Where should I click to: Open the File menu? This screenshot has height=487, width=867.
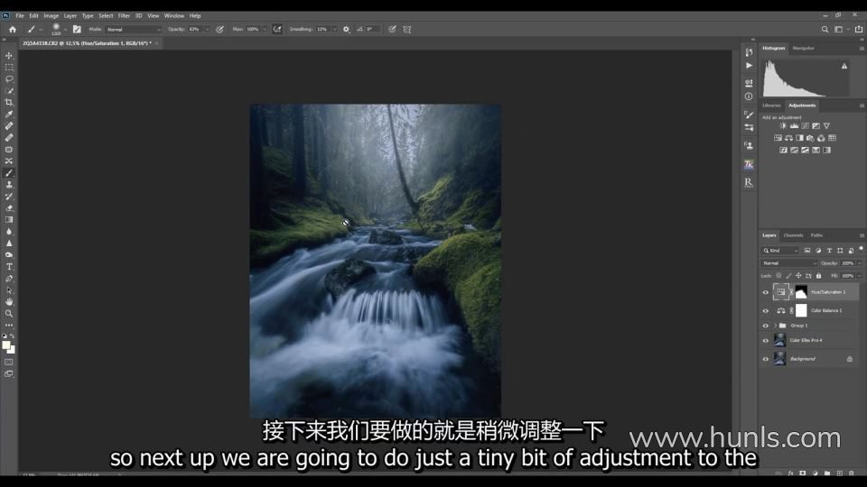pyautogui.click(x=20, y=16)
